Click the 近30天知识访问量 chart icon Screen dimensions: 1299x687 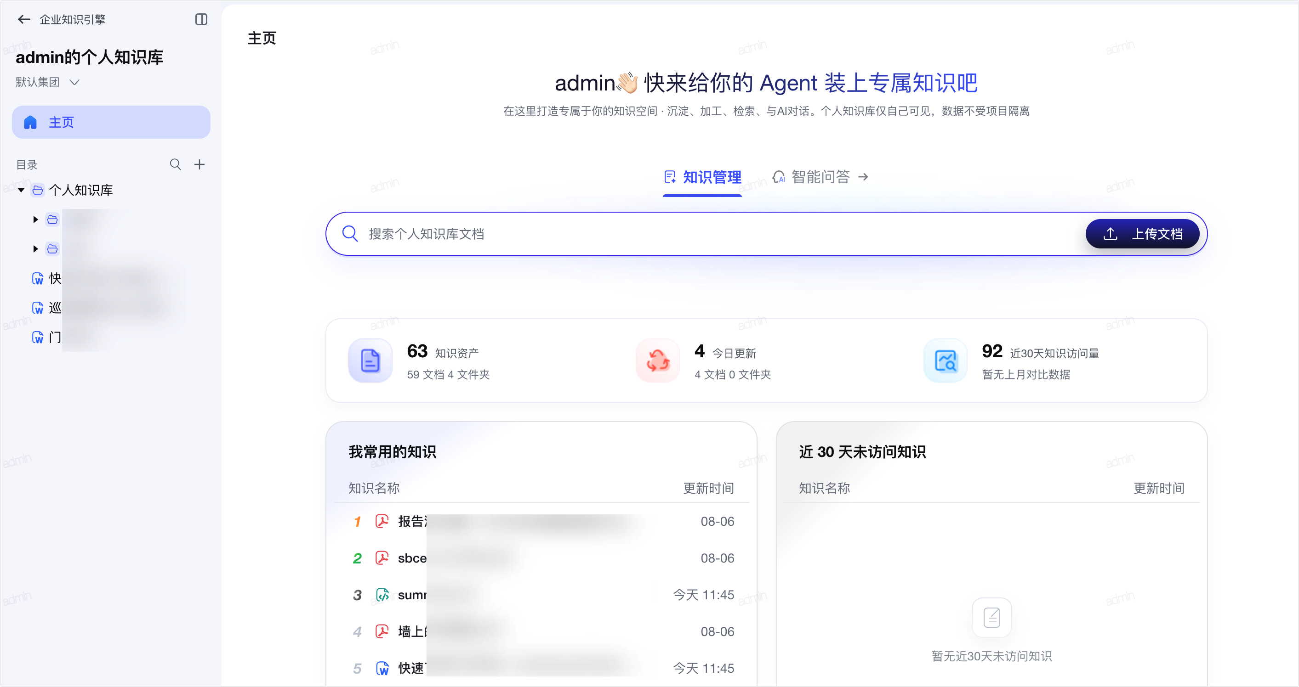click(x=946, y=360)
